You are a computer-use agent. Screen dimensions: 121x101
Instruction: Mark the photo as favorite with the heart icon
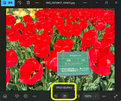(17, 96)
